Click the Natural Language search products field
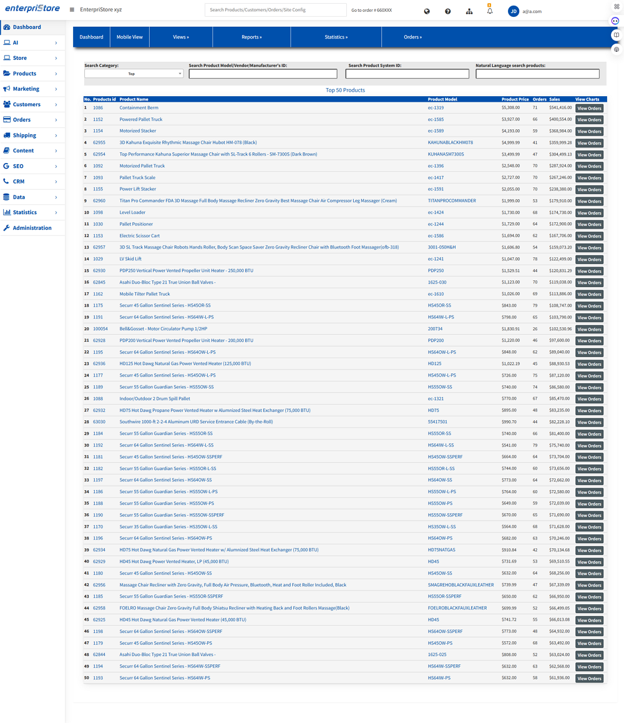624x723 pixels. pyautogui.click(x=537, y=74)
